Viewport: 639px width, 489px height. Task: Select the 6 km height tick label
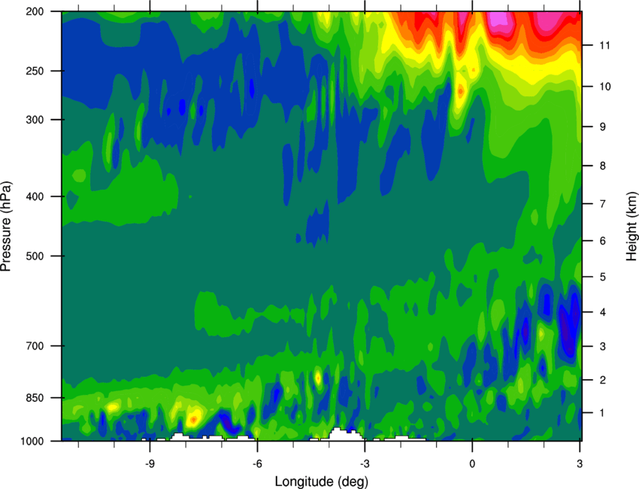click(x=603, y=241)
